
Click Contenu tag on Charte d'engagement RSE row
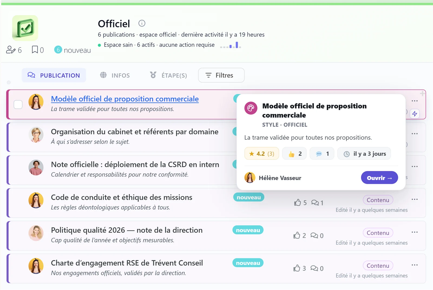[x=378, y=266]
